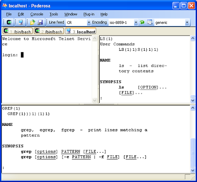197x182 pixels.
Task: Open the Encoding iso-8859-1 dropdown
Action: click(x=136, y=23)
